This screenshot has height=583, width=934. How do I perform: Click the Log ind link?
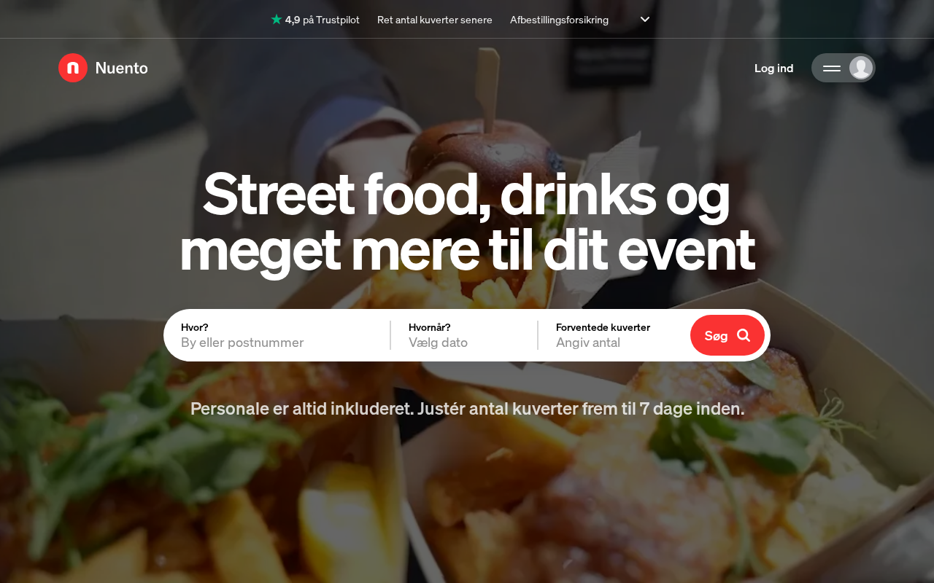(x=773, y=68)
